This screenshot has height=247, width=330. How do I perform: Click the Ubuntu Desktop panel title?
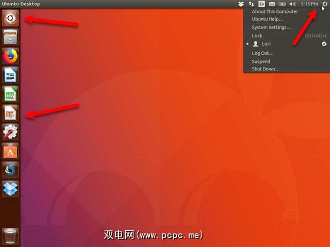(x=21, y=4)
